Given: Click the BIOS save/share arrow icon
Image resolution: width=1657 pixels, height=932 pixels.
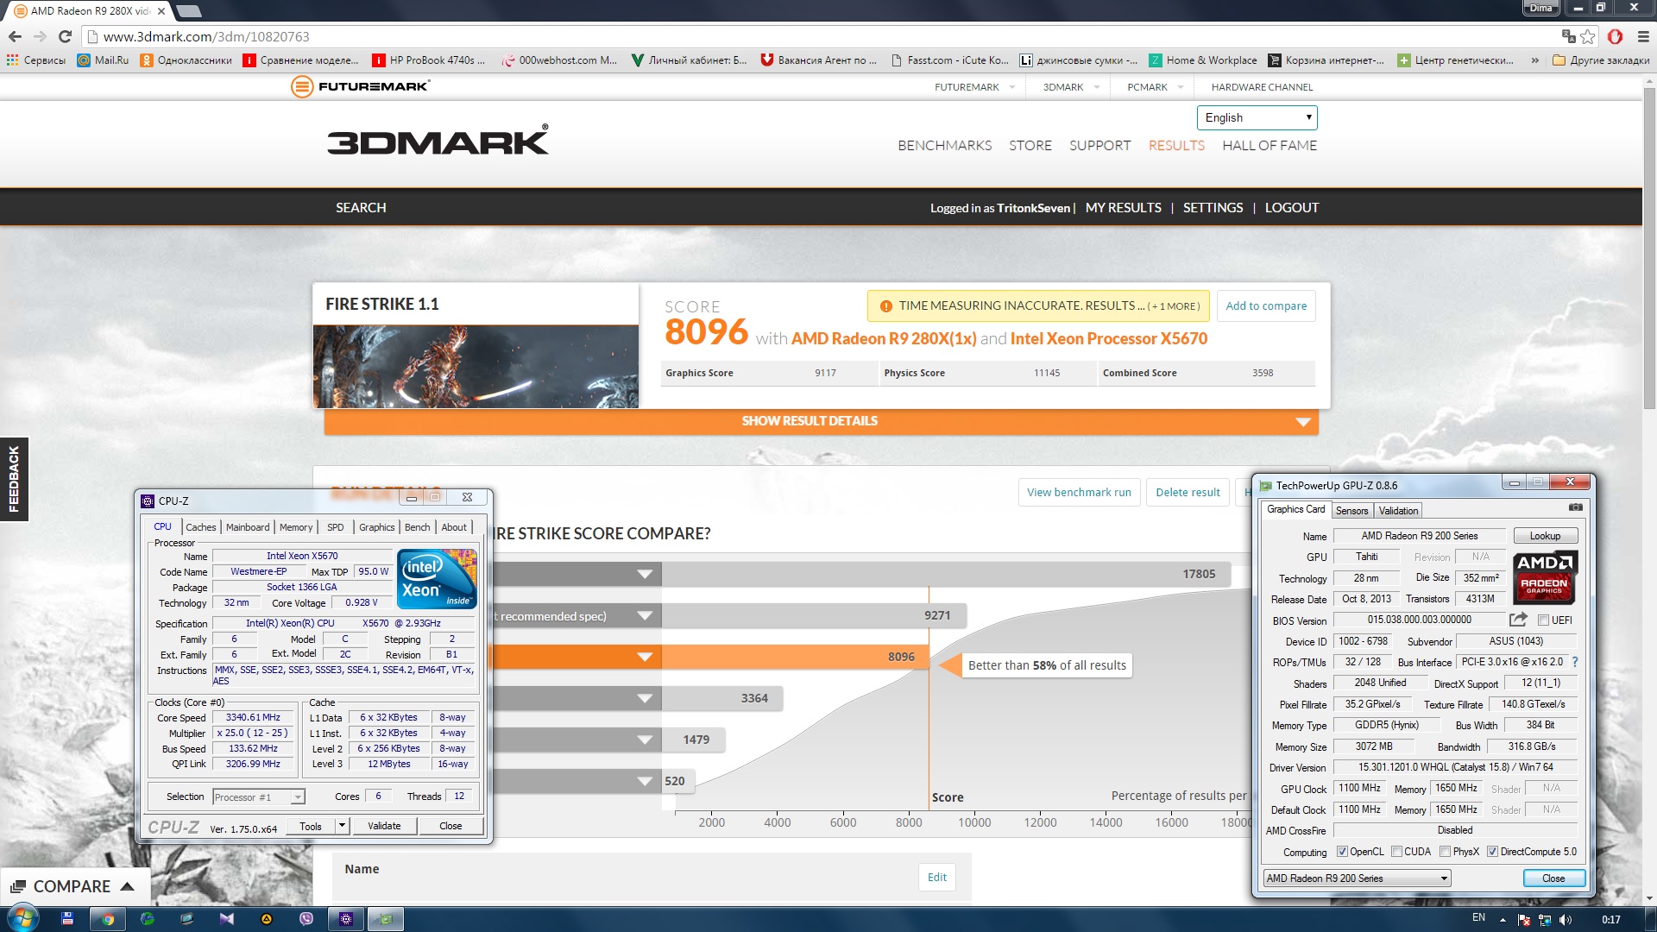Looking at the screenshot, I should [1518, 620].
